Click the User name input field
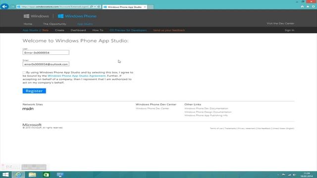 coord(46,52)
